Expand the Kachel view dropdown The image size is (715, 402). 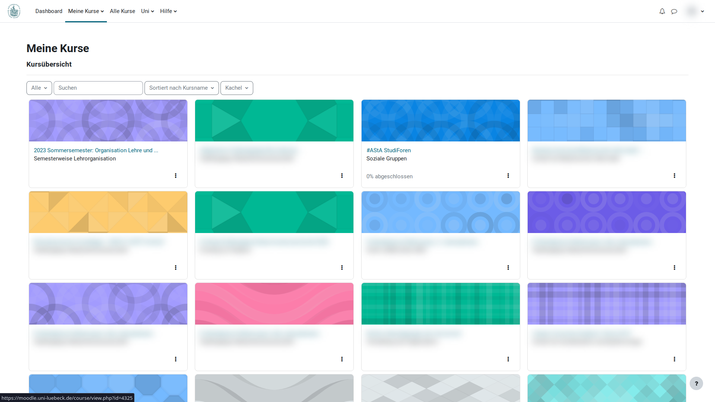tap(236, 88)
